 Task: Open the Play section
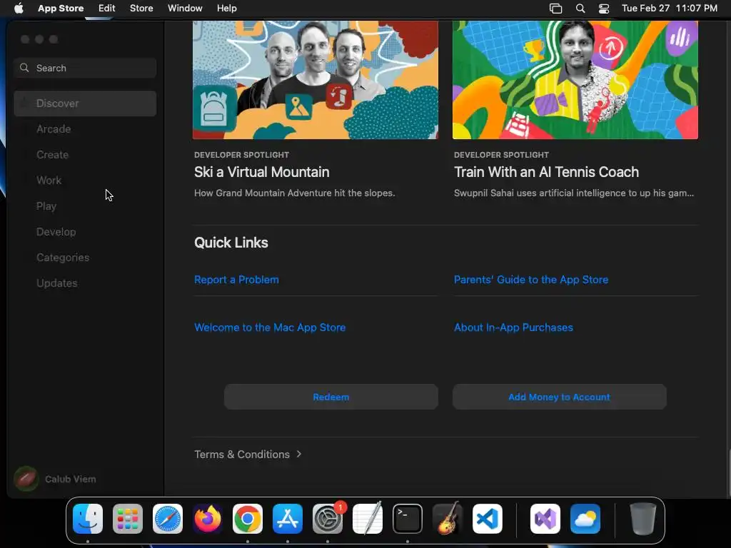pyautogui.click(x=85, y=206)
